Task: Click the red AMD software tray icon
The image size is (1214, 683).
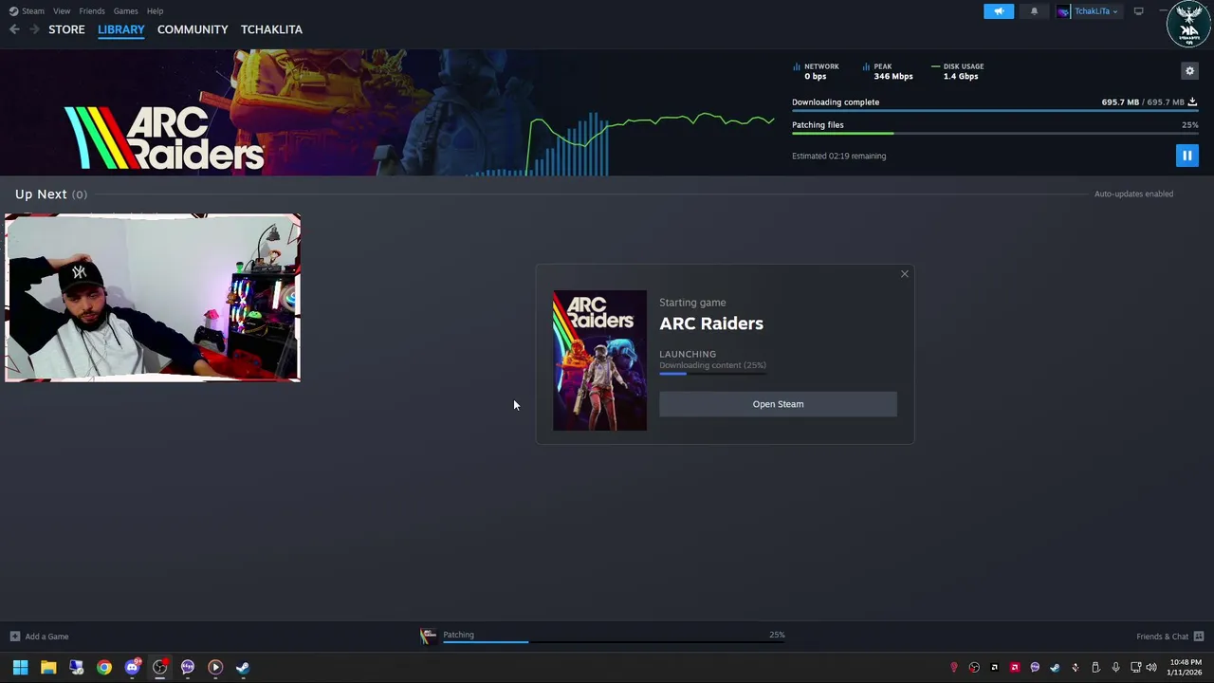Action: click(x=1015, y=667)
